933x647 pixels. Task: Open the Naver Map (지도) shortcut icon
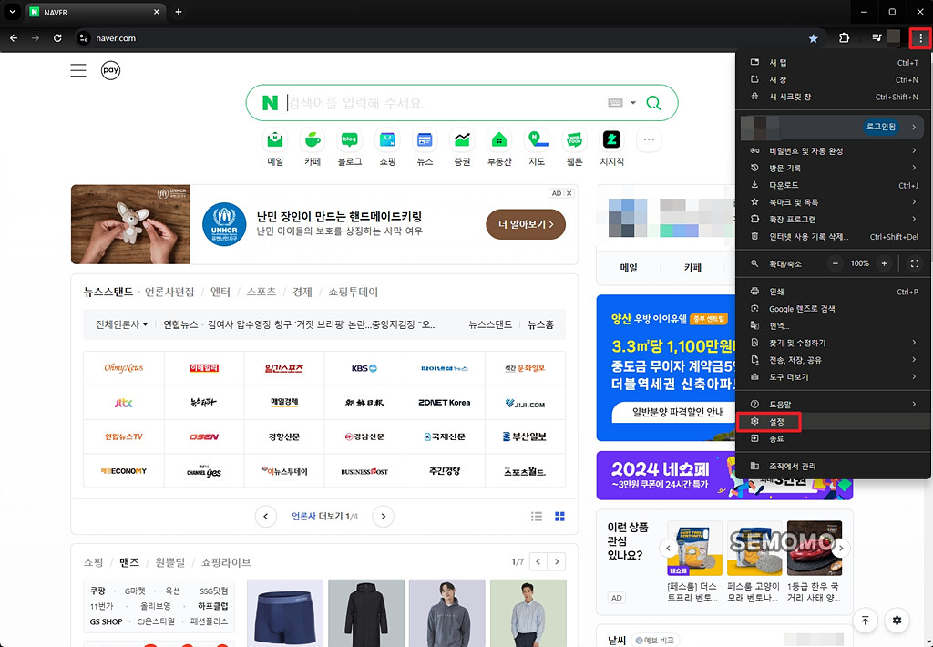[x=537, y=140]
